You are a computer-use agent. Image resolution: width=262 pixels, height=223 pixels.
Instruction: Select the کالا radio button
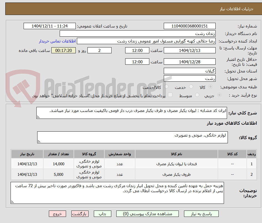click(211, 87)
